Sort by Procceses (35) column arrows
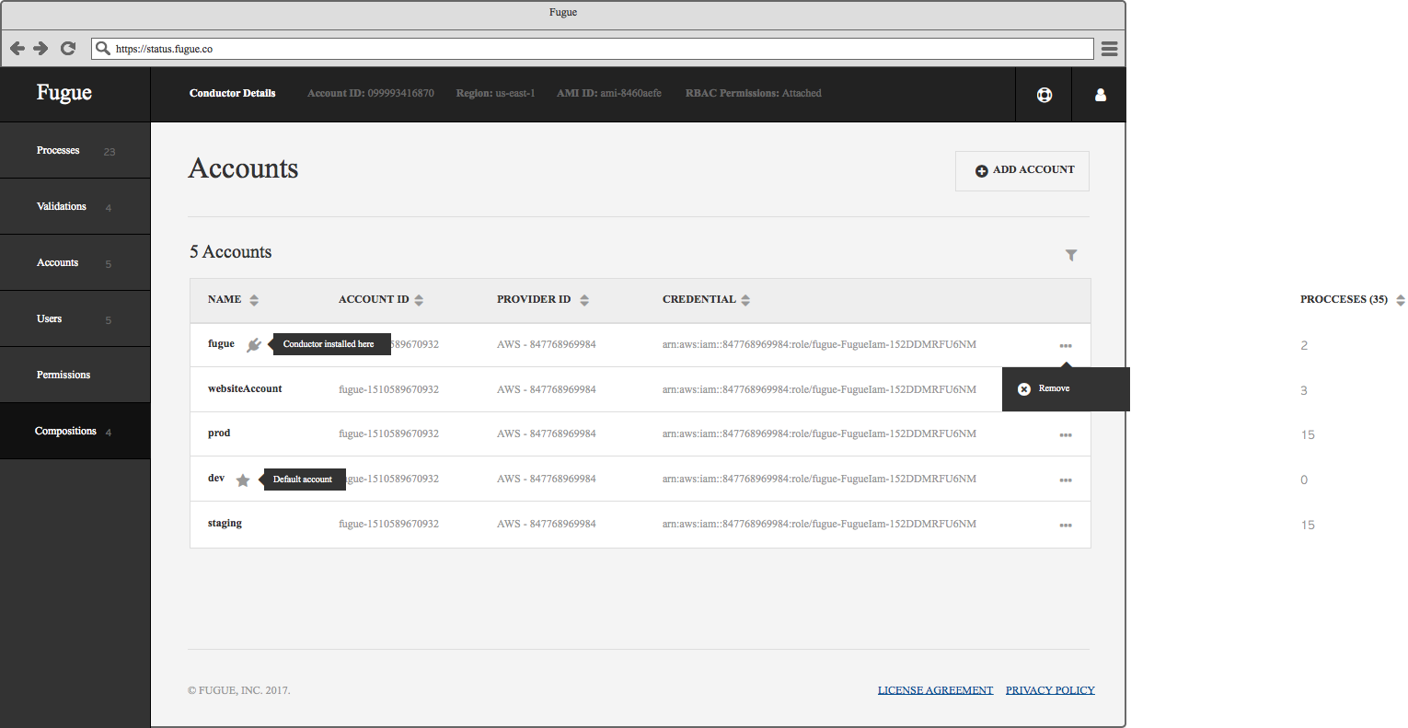Image resolution: width=1408 pixels, height=728 pixels. point(1401,300)
